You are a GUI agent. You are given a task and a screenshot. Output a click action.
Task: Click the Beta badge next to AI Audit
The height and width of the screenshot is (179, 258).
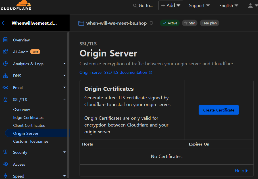click(35, 52)
